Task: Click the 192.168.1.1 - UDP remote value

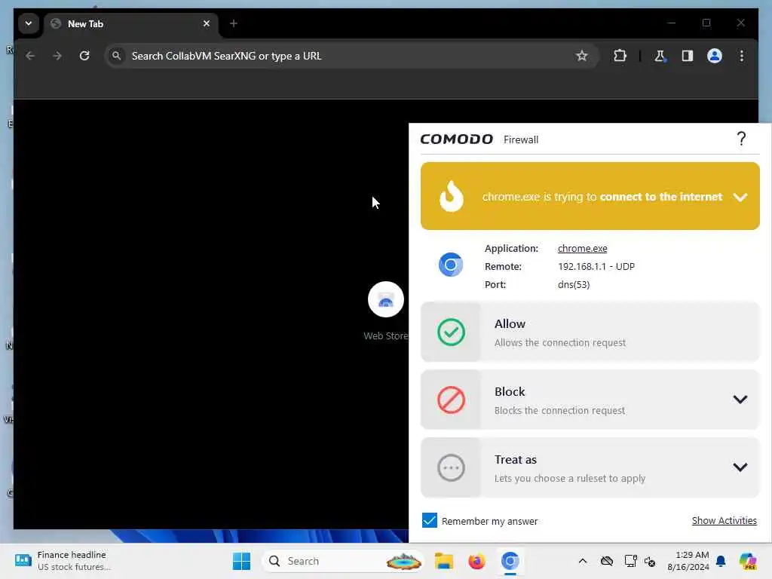Action: pos(596,266)
